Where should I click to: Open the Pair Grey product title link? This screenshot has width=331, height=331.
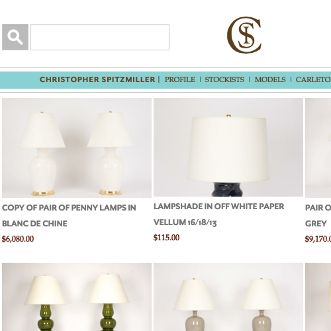tap(318, 216)
